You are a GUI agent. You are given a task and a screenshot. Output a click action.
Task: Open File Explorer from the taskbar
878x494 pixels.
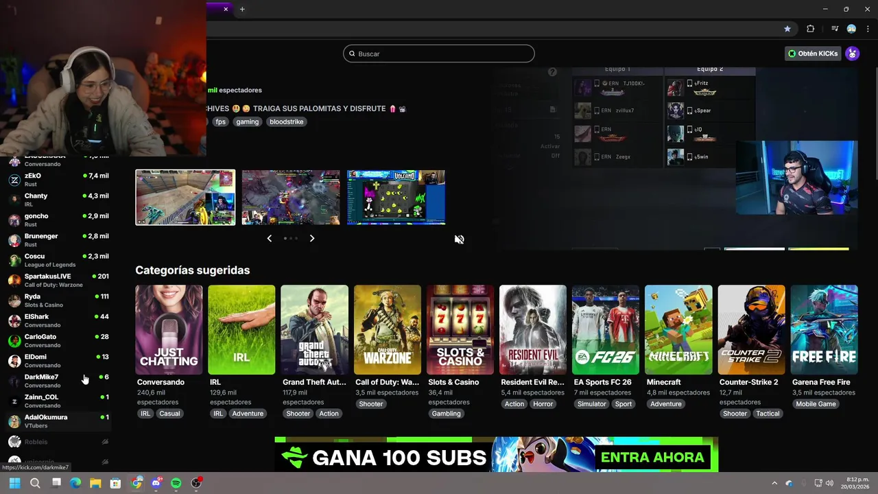coord(95,483)
